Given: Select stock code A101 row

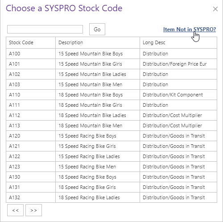Looking at the screenshot, I should tap(111, 64).
